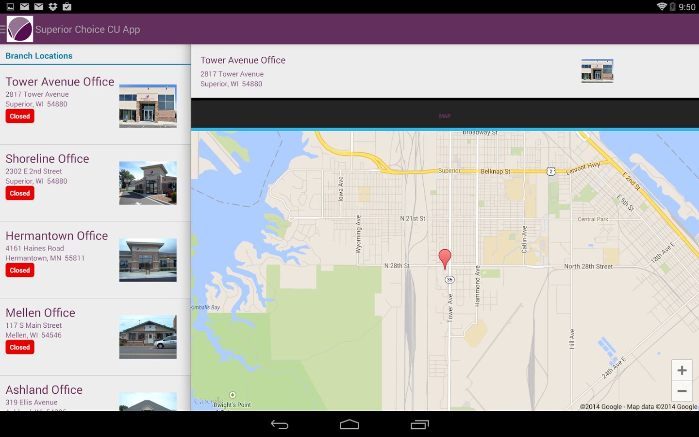Open the Android recent apps button
This screenshot has width=699, height=437.
point(420,425)
